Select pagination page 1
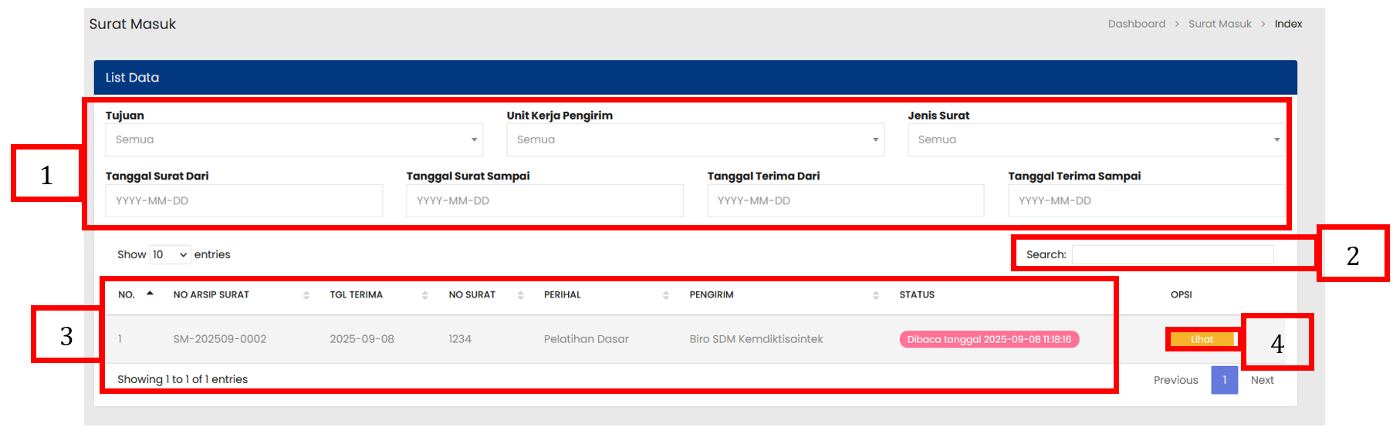 1224,380
